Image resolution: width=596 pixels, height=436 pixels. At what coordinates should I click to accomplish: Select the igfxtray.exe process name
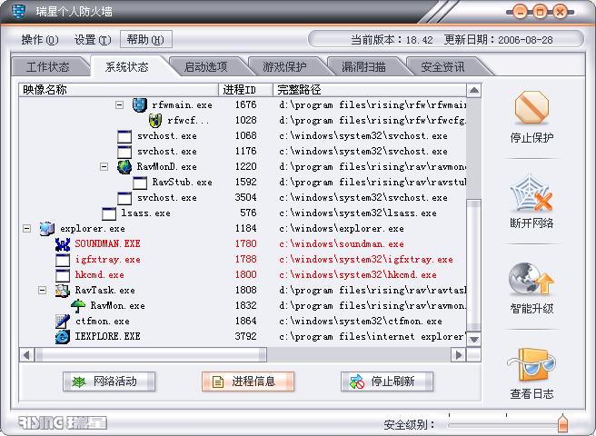click(x=107, y=260)
